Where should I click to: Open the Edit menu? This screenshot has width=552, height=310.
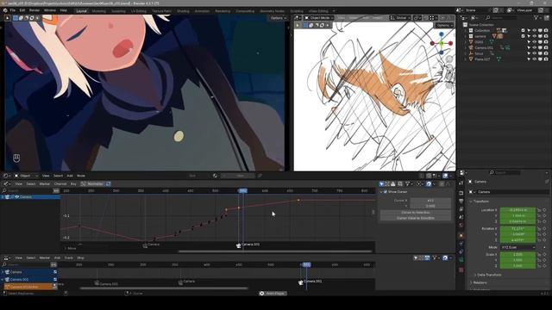click(22, 10)
